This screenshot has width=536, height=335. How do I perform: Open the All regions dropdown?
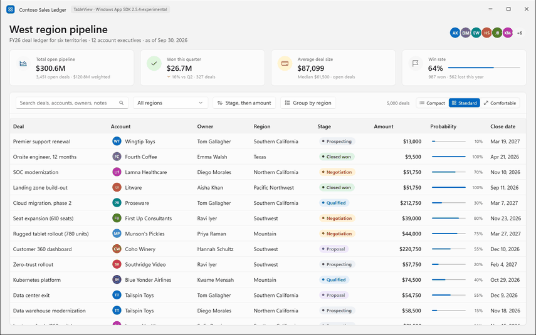coord(171,103)
